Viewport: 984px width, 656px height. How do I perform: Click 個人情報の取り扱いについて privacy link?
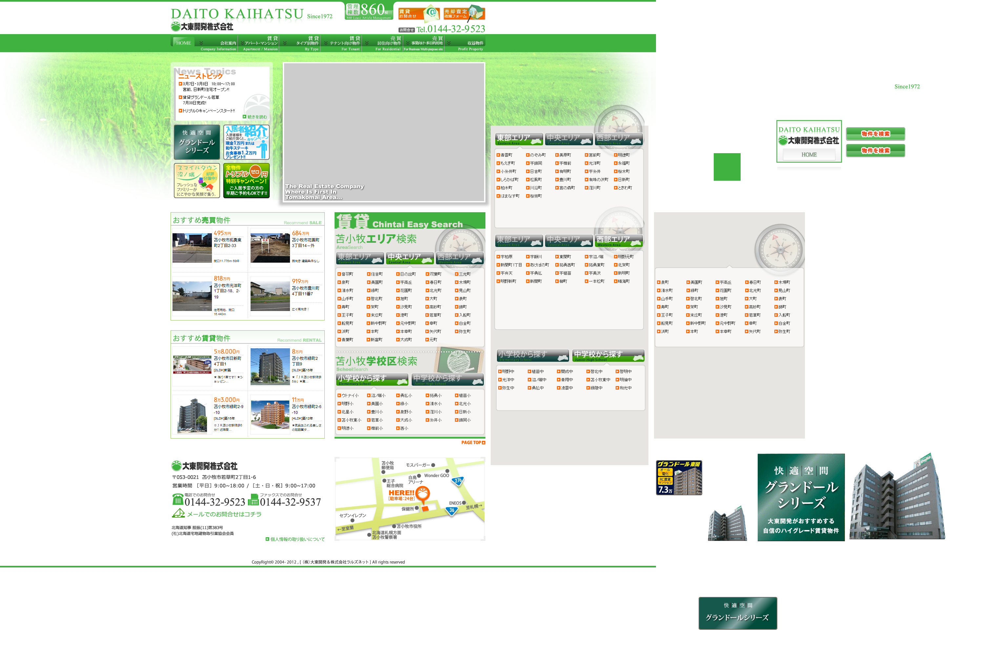point(295,539)
